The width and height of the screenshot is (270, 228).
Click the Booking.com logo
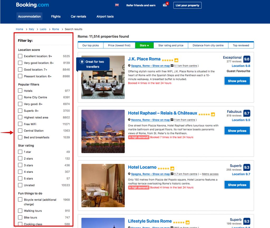pos(32,5)
